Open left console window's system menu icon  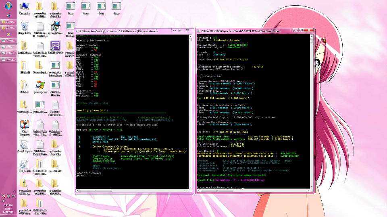point(77,31)
